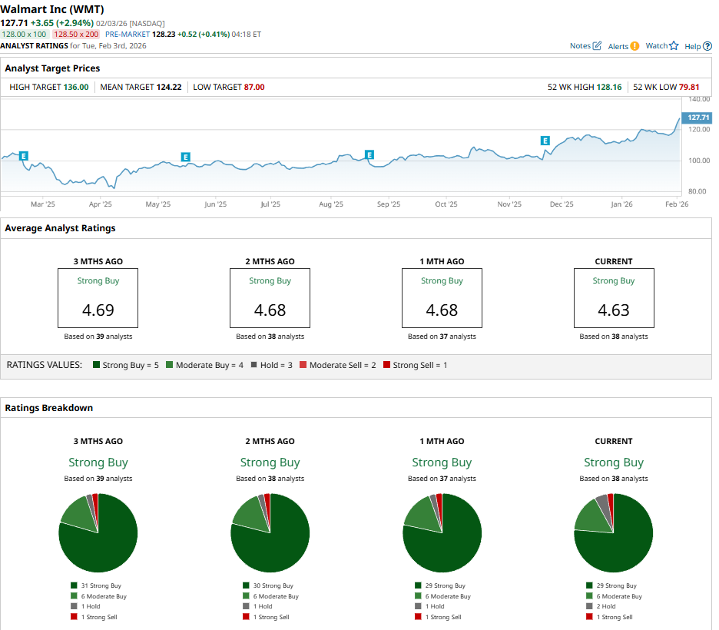
Task: Open Notes using the pencil icon
Action: coord(597,46)
